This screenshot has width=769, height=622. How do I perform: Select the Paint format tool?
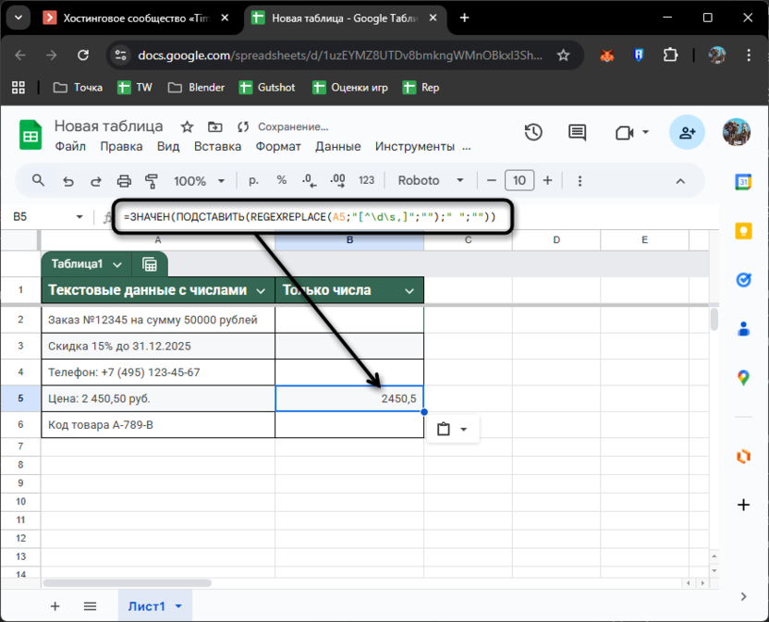152,181
